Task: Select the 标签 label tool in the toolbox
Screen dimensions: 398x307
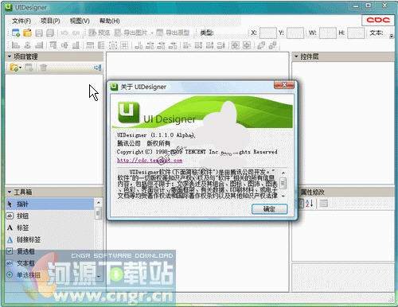Action: coord(49,227)
